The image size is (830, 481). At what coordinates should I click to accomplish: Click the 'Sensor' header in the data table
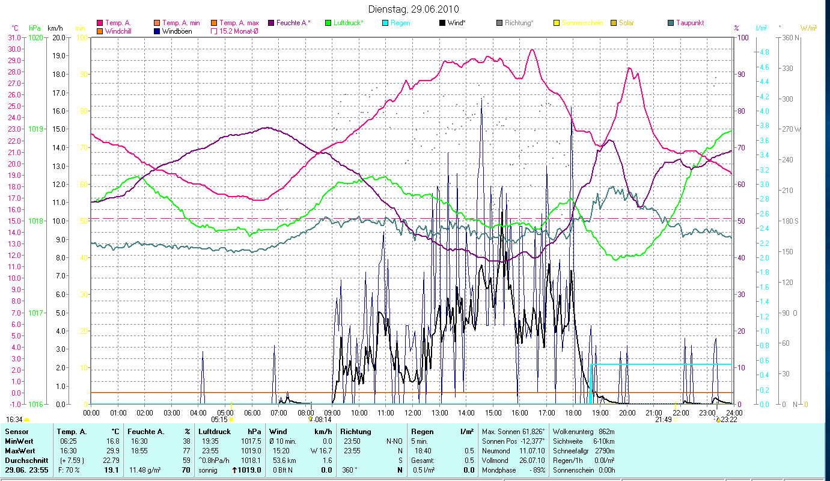pos(16,432)
